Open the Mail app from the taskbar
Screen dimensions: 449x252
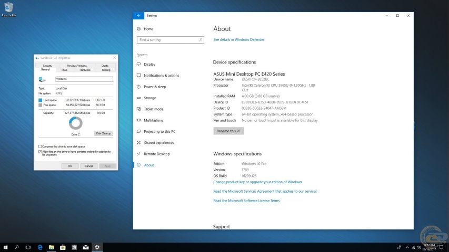pyautogui.click(x=86, y=247)
